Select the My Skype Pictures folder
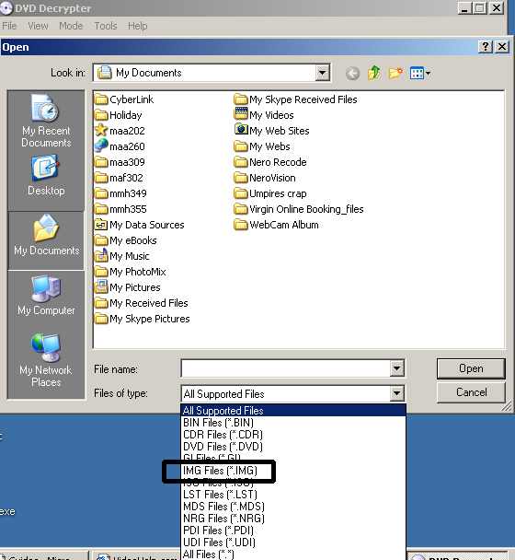 coord(143,319)
